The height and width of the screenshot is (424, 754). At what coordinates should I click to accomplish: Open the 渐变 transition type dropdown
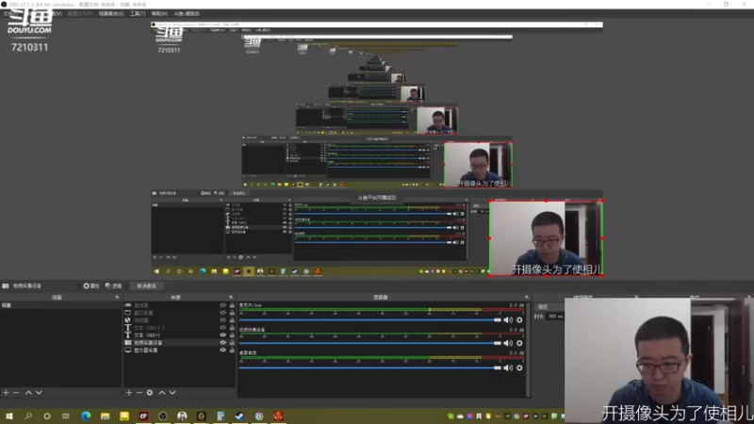(x=550, y=307)
